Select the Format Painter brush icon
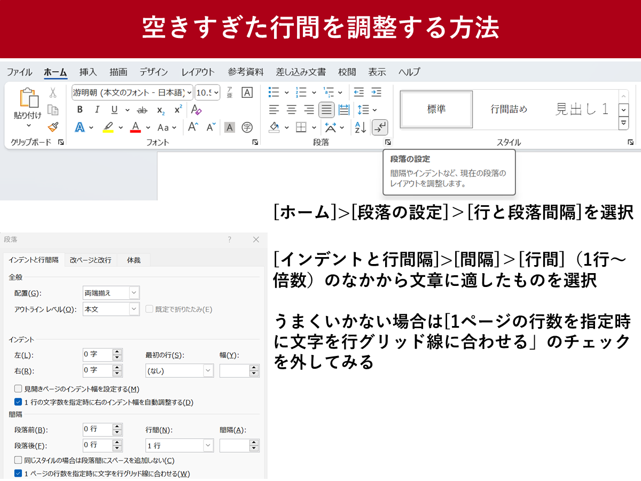The image size is (641, 481). [52, 127]
